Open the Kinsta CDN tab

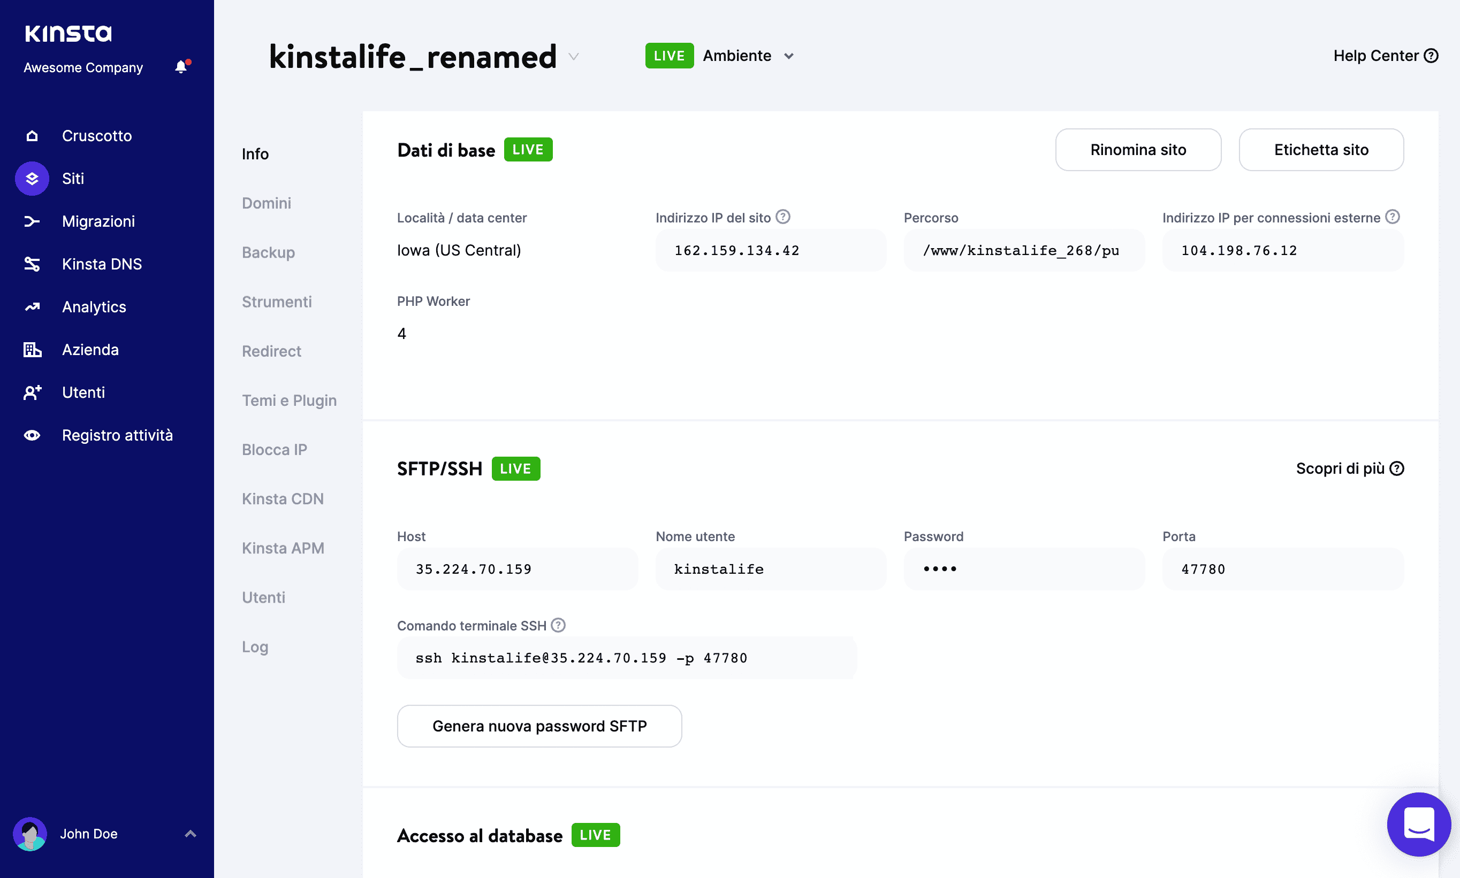(x=283, y=499)
